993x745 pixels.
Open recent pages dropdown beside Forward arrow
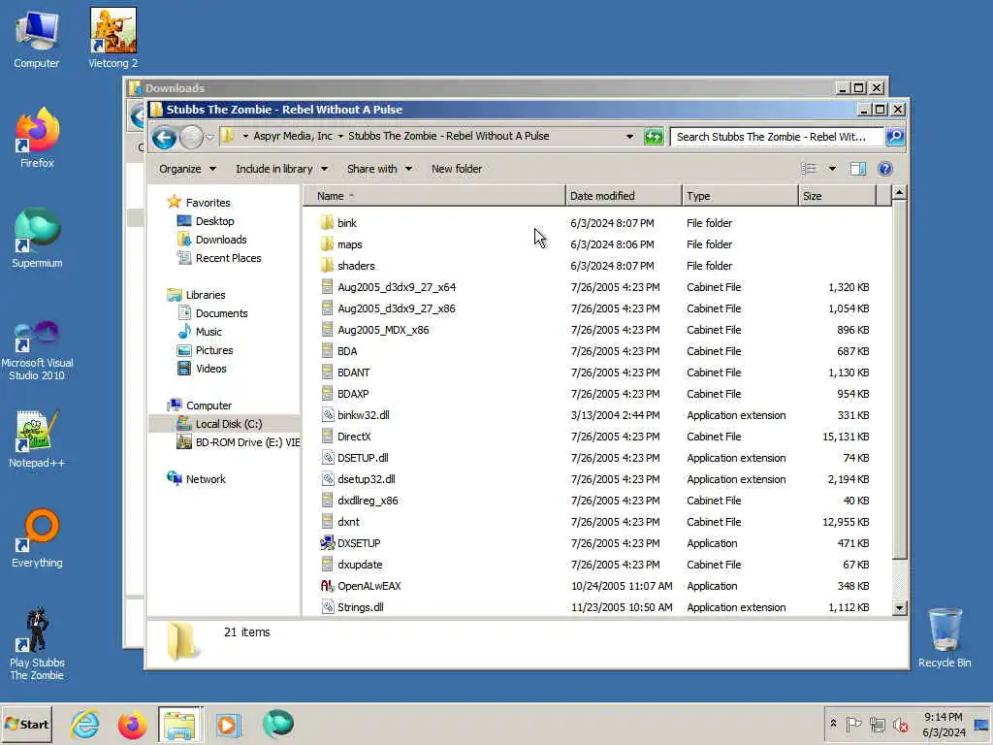[x=209, y=137]
